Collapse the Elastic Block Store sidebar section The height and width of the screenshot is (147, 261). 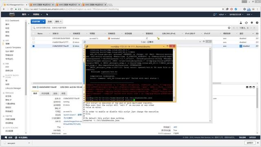point(4,76)
